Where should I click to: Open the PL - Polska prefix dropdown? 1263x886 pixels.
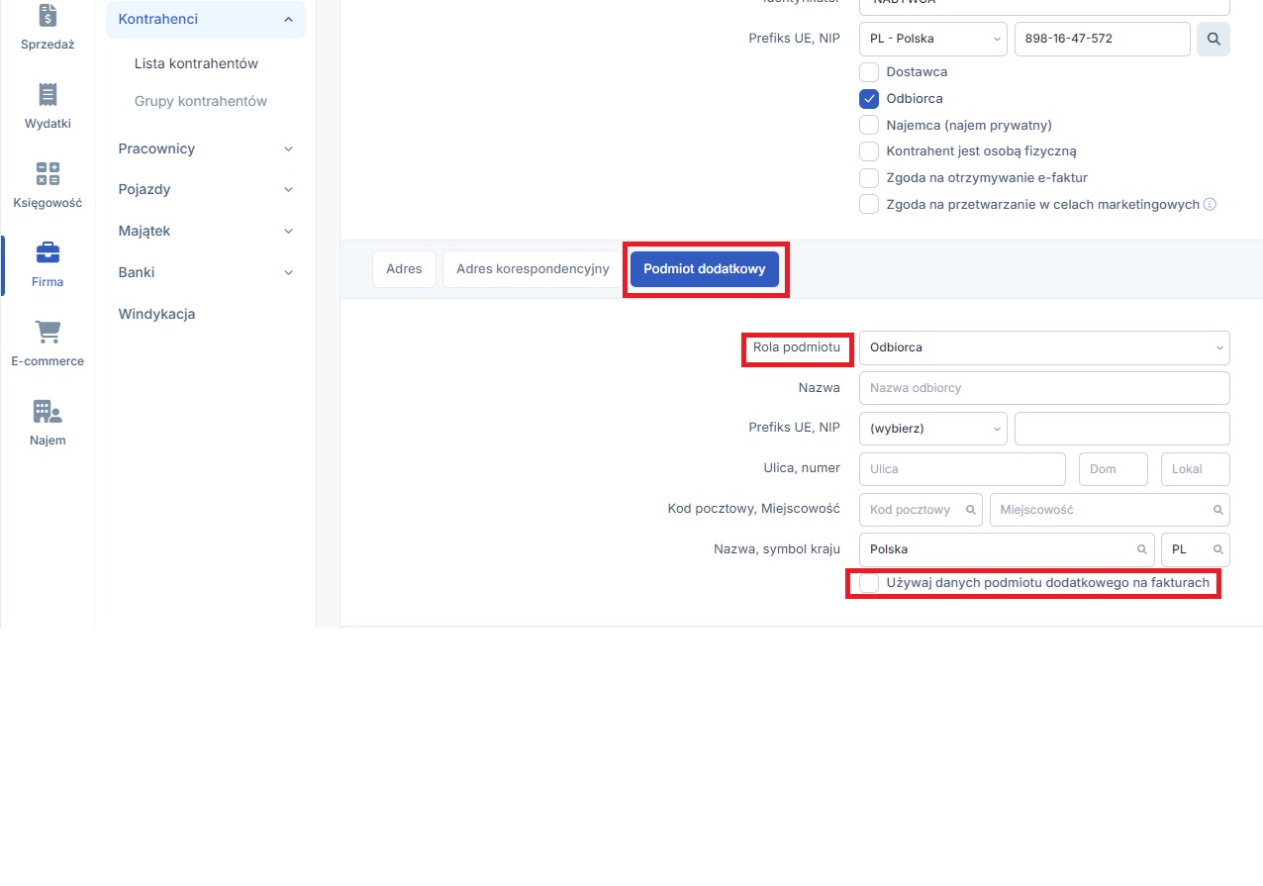(933, 40)
